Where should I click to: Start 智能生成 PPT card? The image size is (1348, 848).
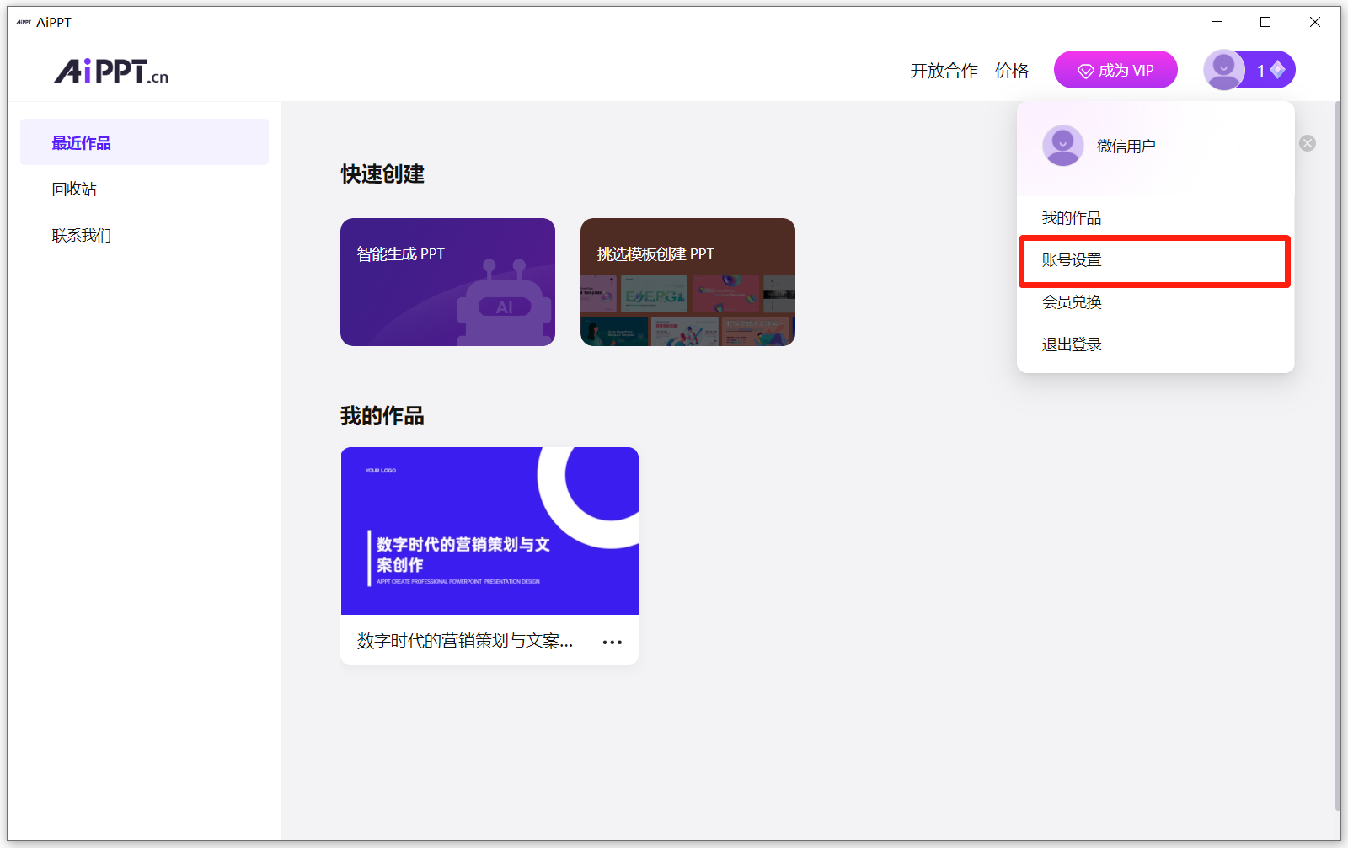pos(447,282)
